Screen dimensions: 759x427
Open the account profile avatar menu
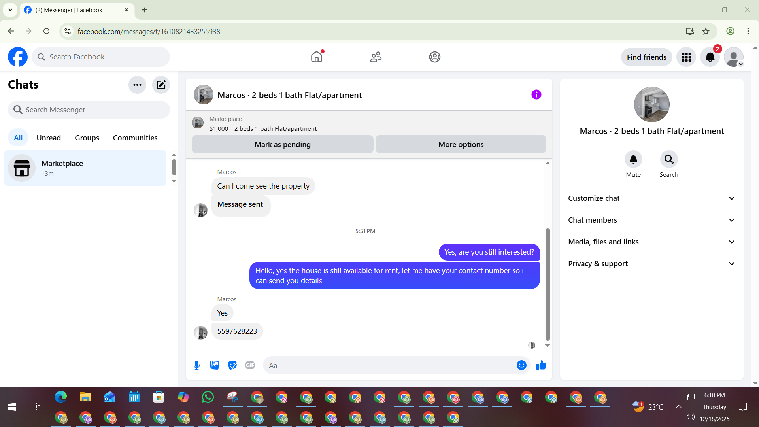point(734,57)
